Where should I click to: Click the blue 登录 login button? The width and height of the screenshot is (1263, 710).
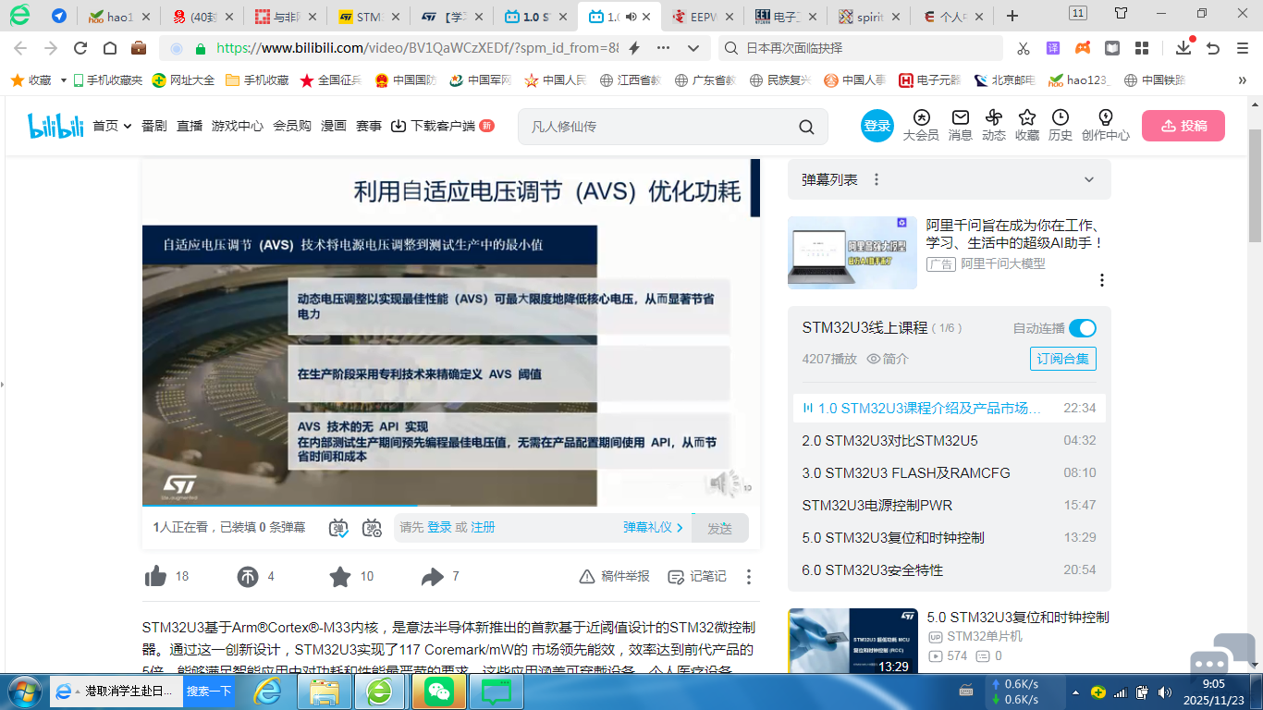pyautogui.click(x=877, y=126)
